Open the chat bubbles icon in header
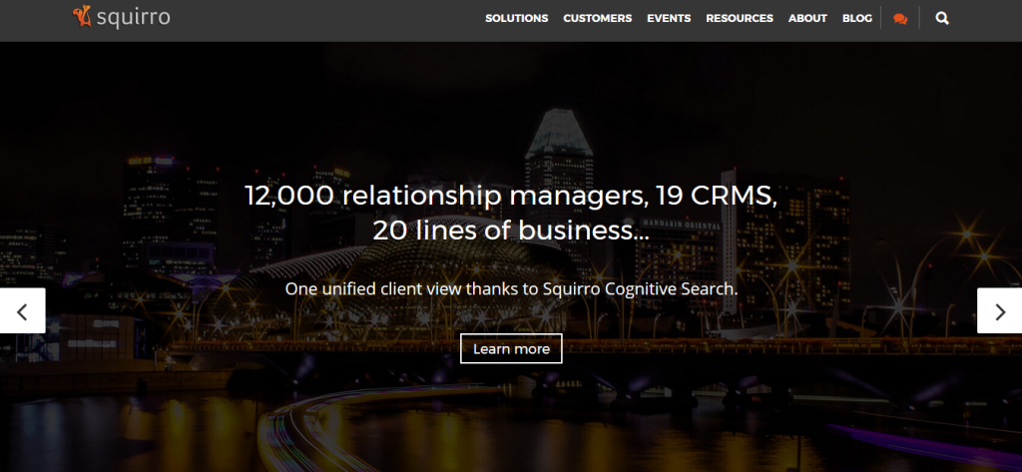This screenshot has width=1022, height=472. pos(900,19)
